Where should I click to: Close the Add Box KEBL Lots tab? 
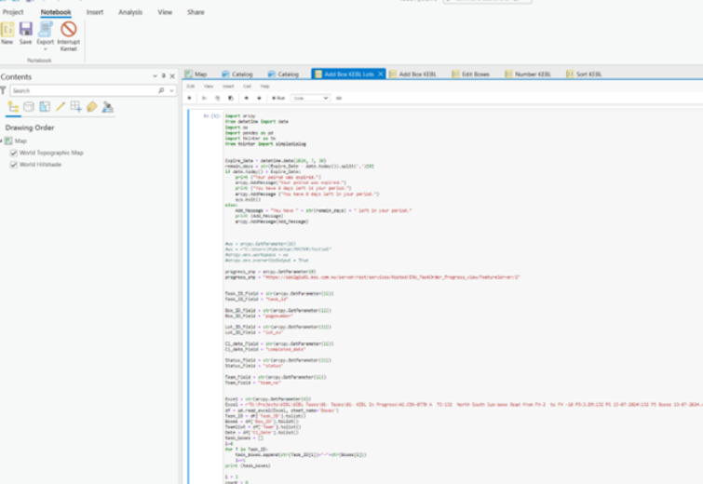(x=380, y=74)
